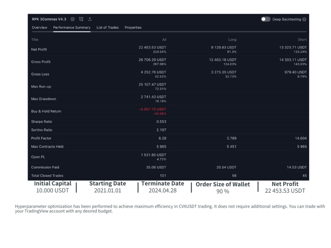This screenshot has width=331, height=248.
Task: Click Profit Factor Long value 3.789
Action: pos(232,138)
